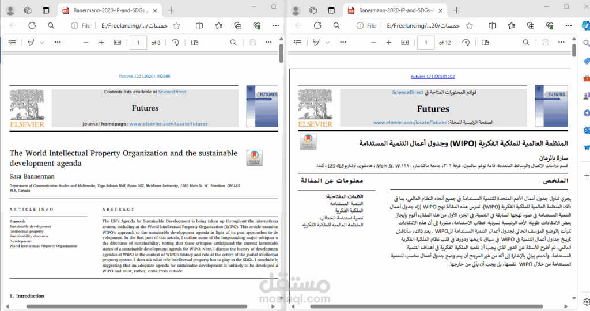Open Browser essentials in left window
590x311 pixels.
[x=257, y=25]
